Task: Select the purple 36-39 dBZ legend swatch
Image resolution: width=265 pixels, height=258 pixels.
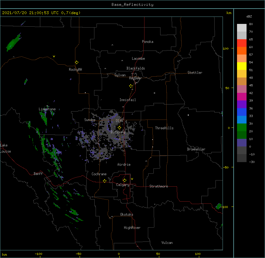Action: 242,104
